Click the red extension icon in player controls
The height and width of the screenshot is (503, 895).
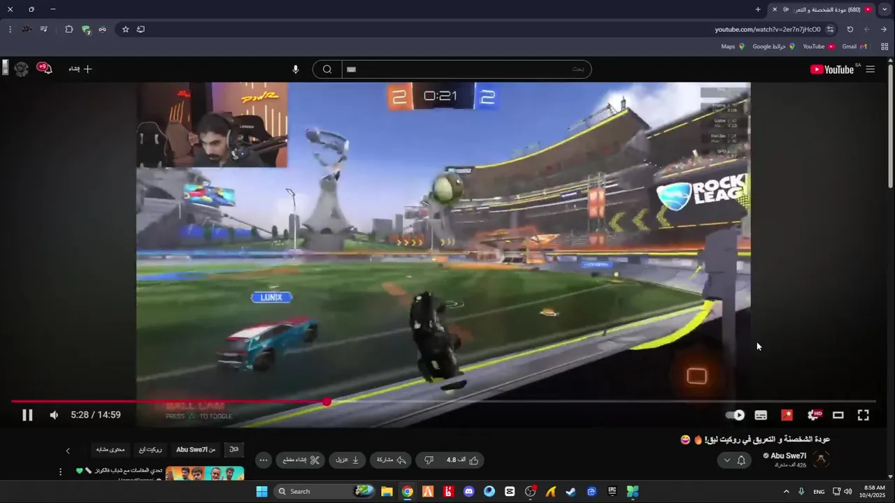point(787,415)
